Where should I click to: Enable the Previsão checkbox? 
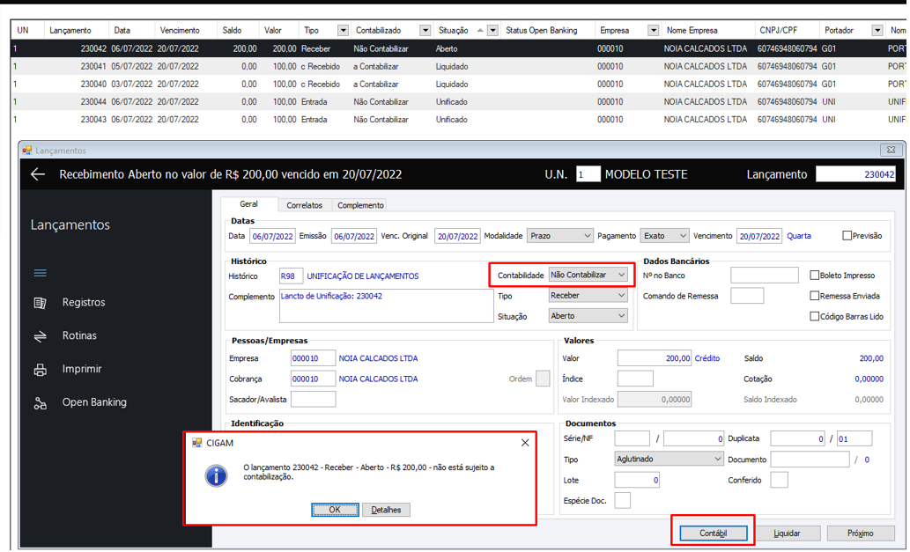click(847, 236)
